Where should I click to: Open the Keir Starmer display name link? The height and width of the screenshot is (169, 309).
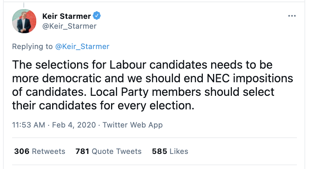coord(66,16)
